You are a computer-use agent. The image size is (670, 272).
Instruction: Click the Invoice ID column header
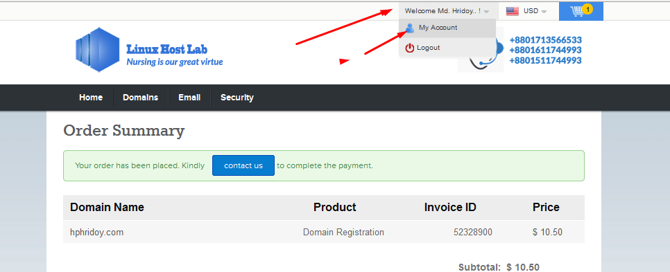pos(450,208)
